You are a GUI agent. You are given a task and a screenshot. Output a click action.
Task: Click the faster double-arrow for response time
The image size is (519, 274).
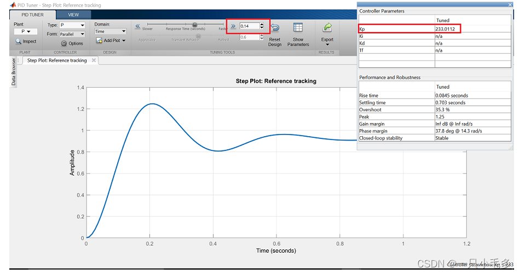(x=233, y=26)
